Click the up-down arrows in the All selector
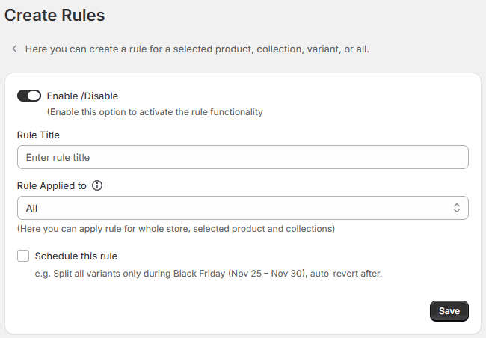This screenshot has height=338, width=486. [457, 208]
